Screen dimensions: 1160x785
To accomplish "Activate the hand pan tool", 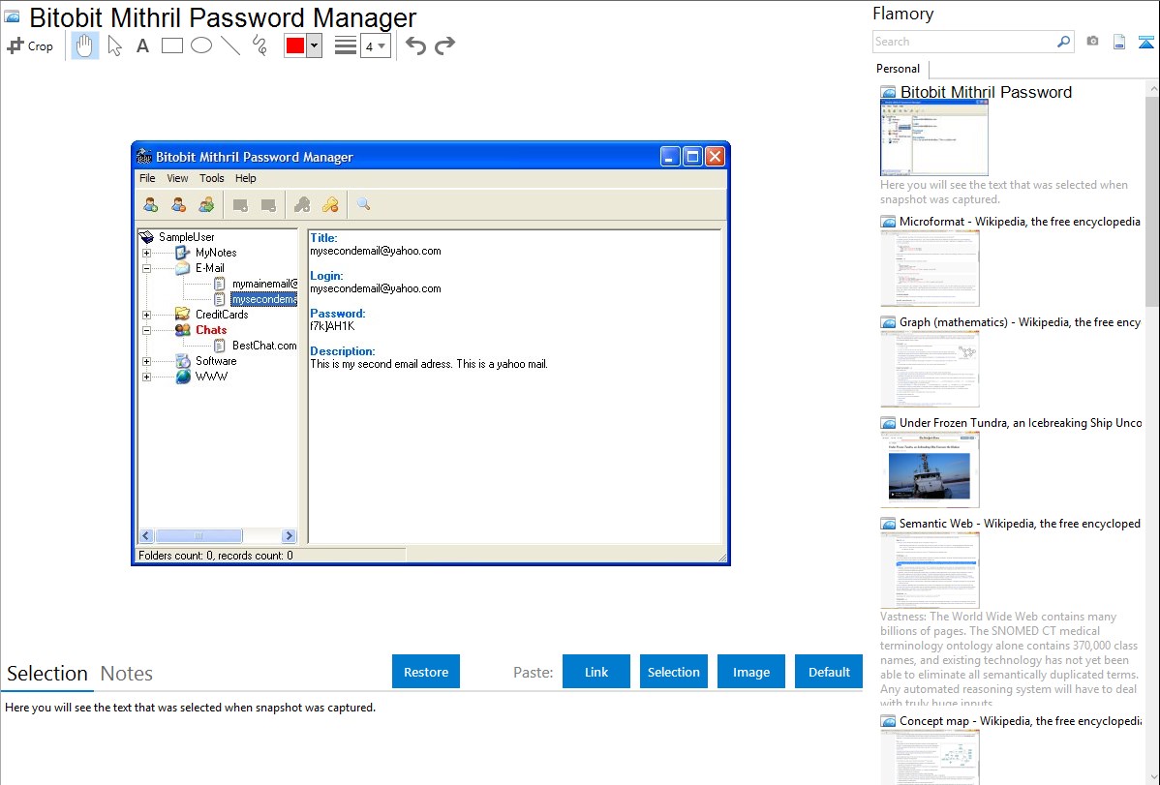I will 85,45.
